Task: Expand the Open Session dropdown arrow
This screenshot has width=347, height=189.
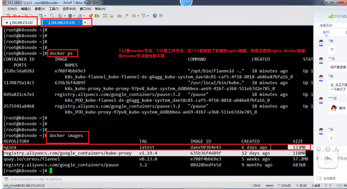Action: click(19, 16)
